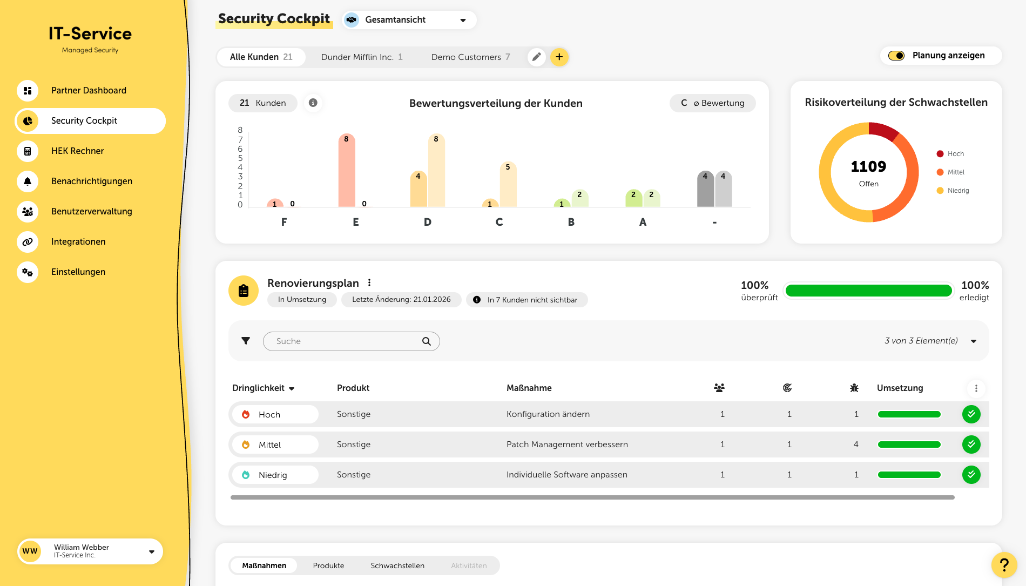Open Partner Dashboard in the sidebar
Image resolution: width=1026 pixels, height=586 pixels.
click(89, 91)
